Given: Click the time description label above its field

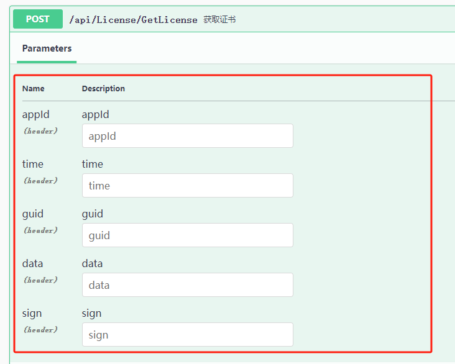Looking at the screenshot, I should (92, 164).
